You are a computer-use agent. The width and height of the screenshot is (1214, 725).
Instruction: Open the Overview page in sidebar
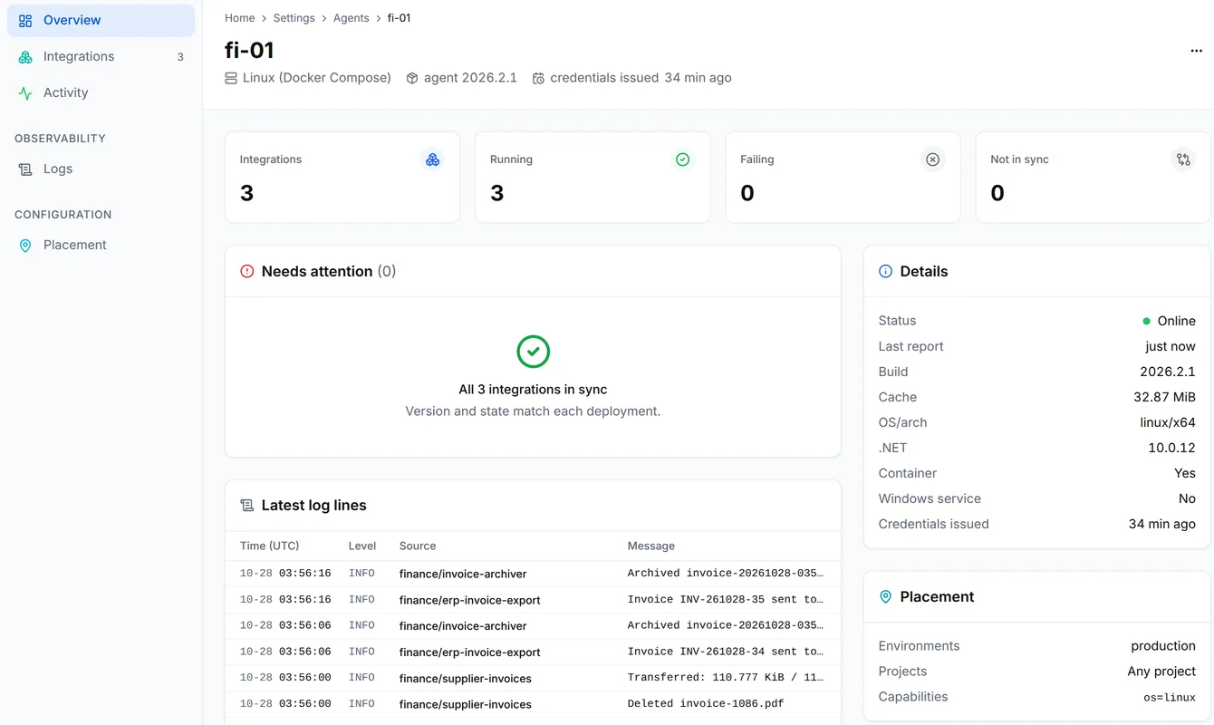[x=101, y=20]
